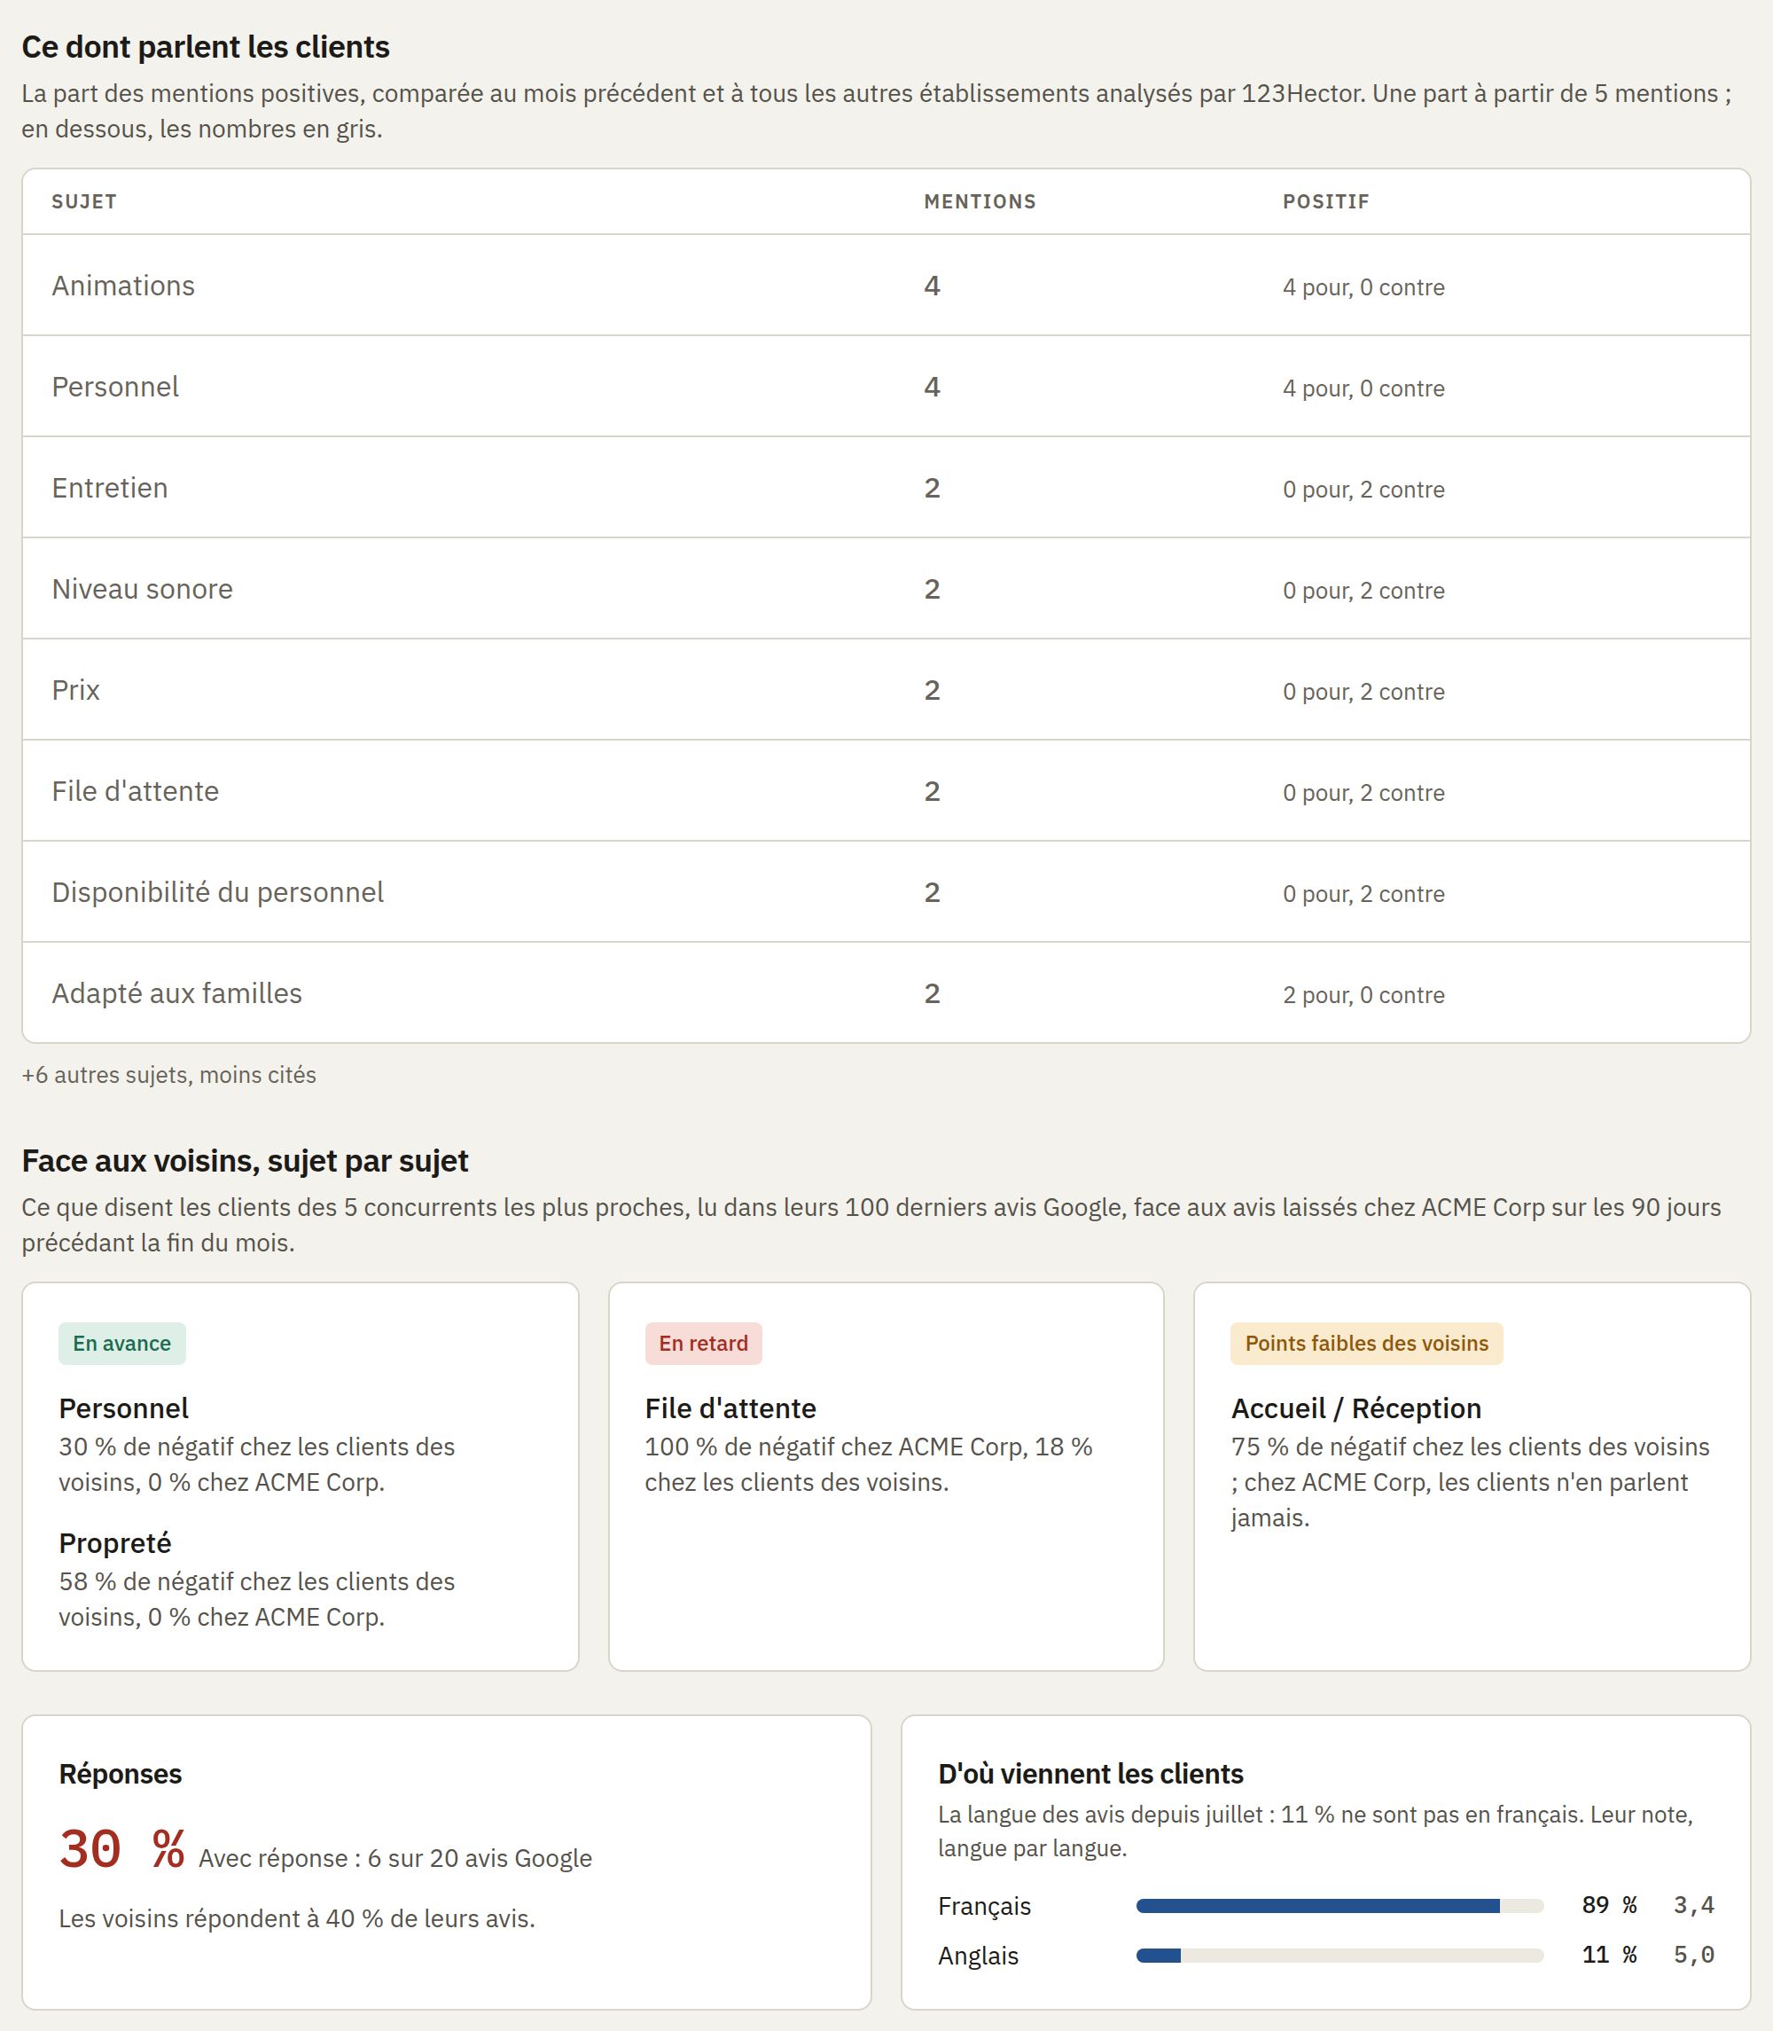Screen dimensions: 1773x2031
Task: Click the Anglais progress bar
Action: coord(1340,1956)
